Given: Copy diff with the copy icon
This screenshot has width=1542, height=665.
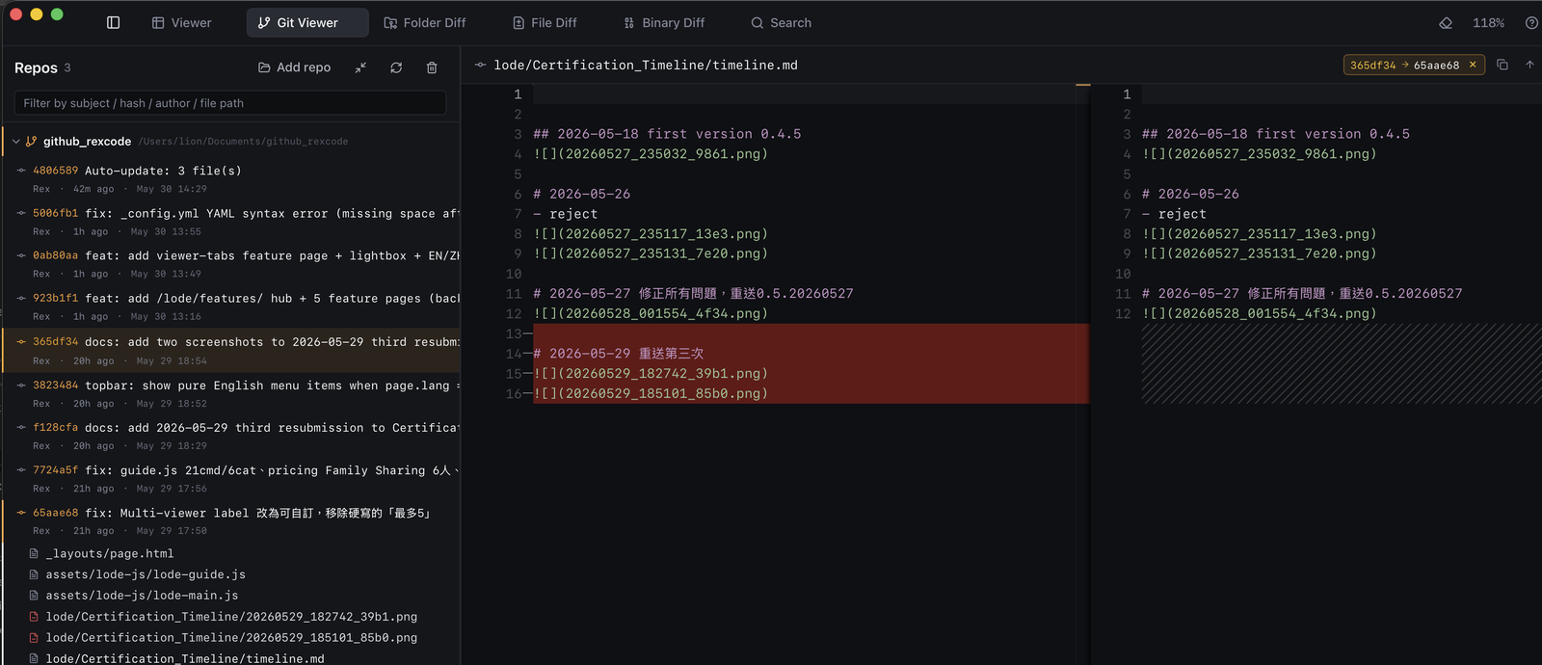Looking at the screenshot, I should click(x=1502, y=65).
